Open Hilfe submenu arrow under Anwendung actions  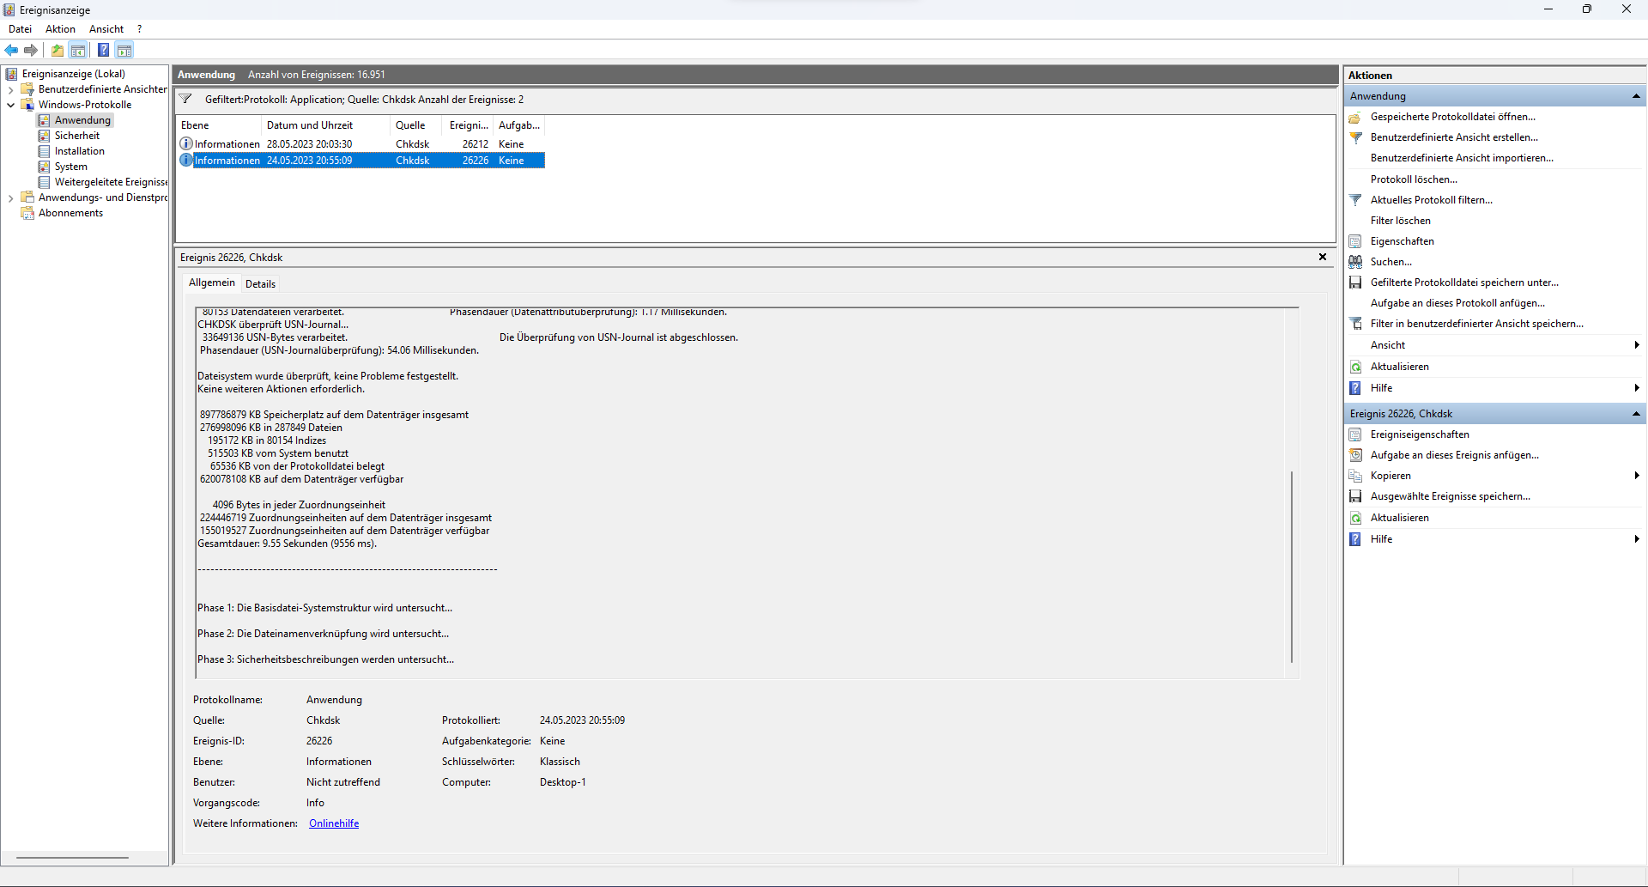point(1637,388)
